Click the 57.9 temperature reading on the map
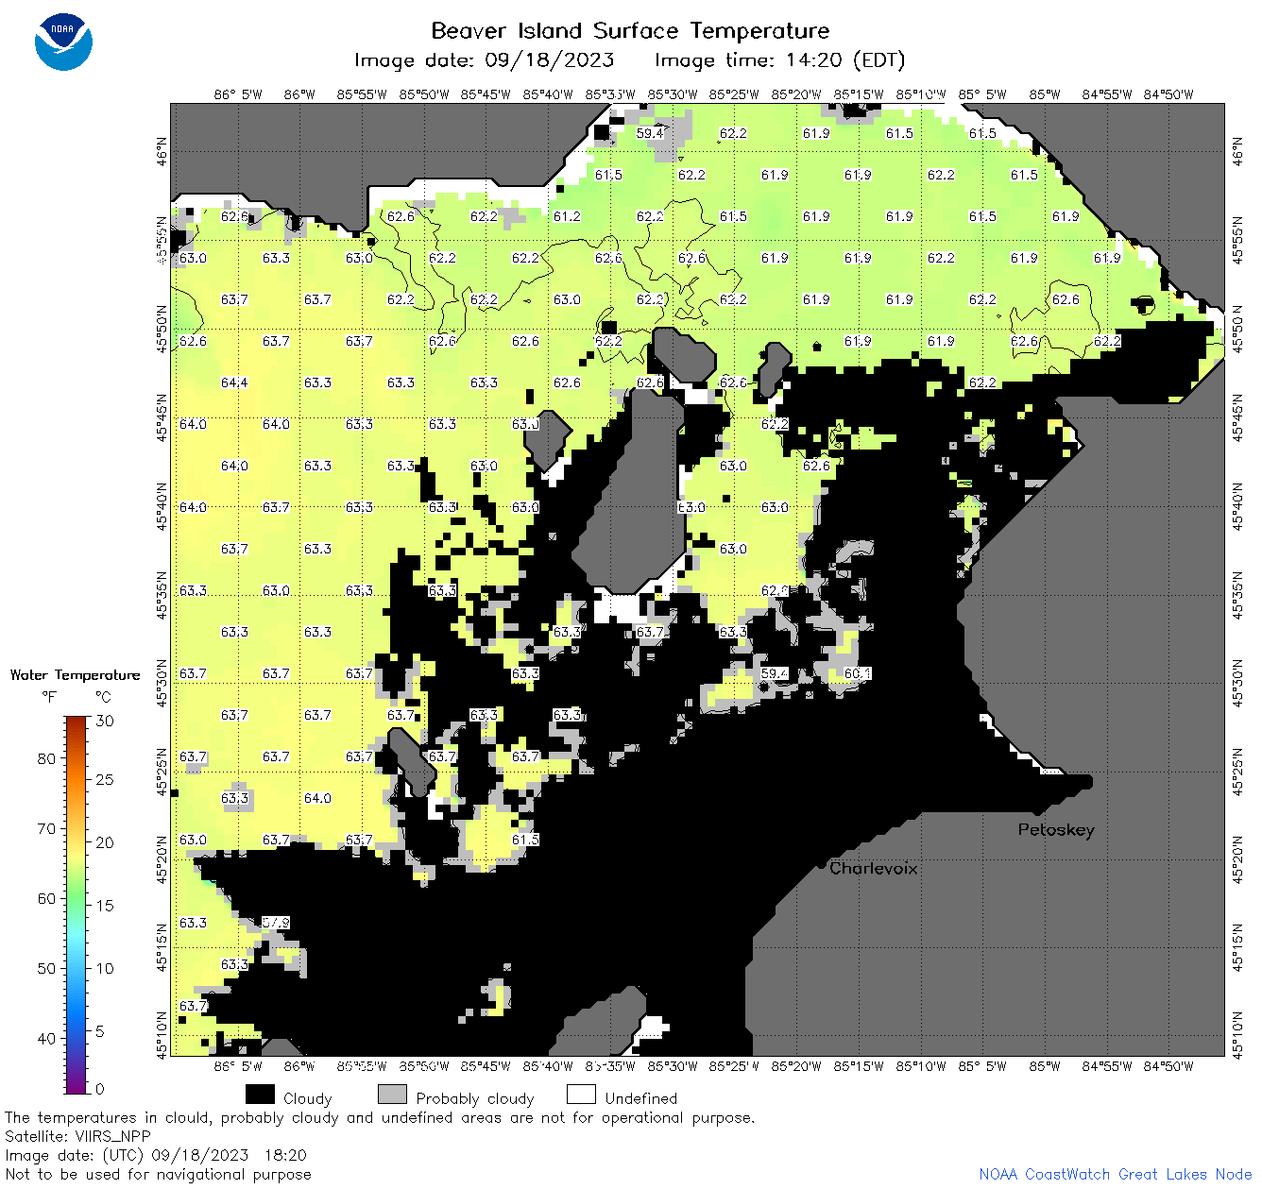 tap(276, 923)
